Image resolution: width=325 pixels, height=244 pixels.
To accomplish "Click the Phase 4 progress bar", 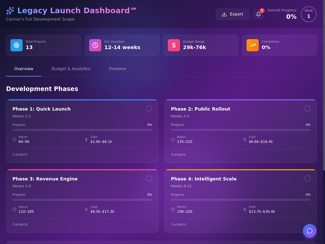I will click(x=241, y=200).
